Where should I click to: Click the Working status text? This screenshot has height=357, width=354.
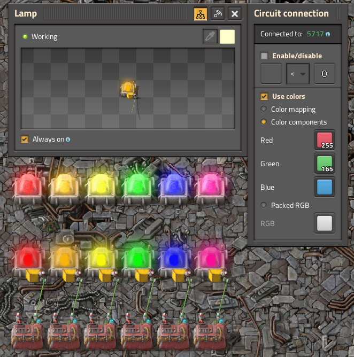coord(44,37)
